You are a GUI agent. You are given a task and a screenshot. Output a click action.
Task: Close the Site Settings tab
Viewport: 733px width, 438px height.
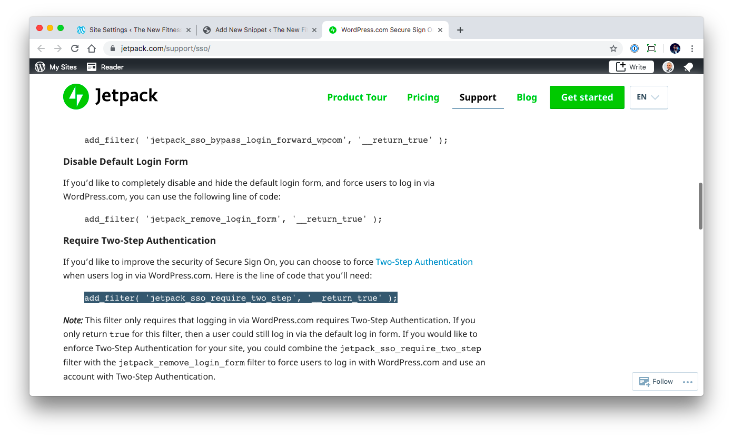pyautogui.click(x=189, y=30)
